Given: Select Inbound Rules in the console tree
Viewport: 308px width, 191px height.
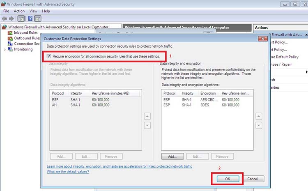Looking at the screenshot, I should click(x=26, y=33).
